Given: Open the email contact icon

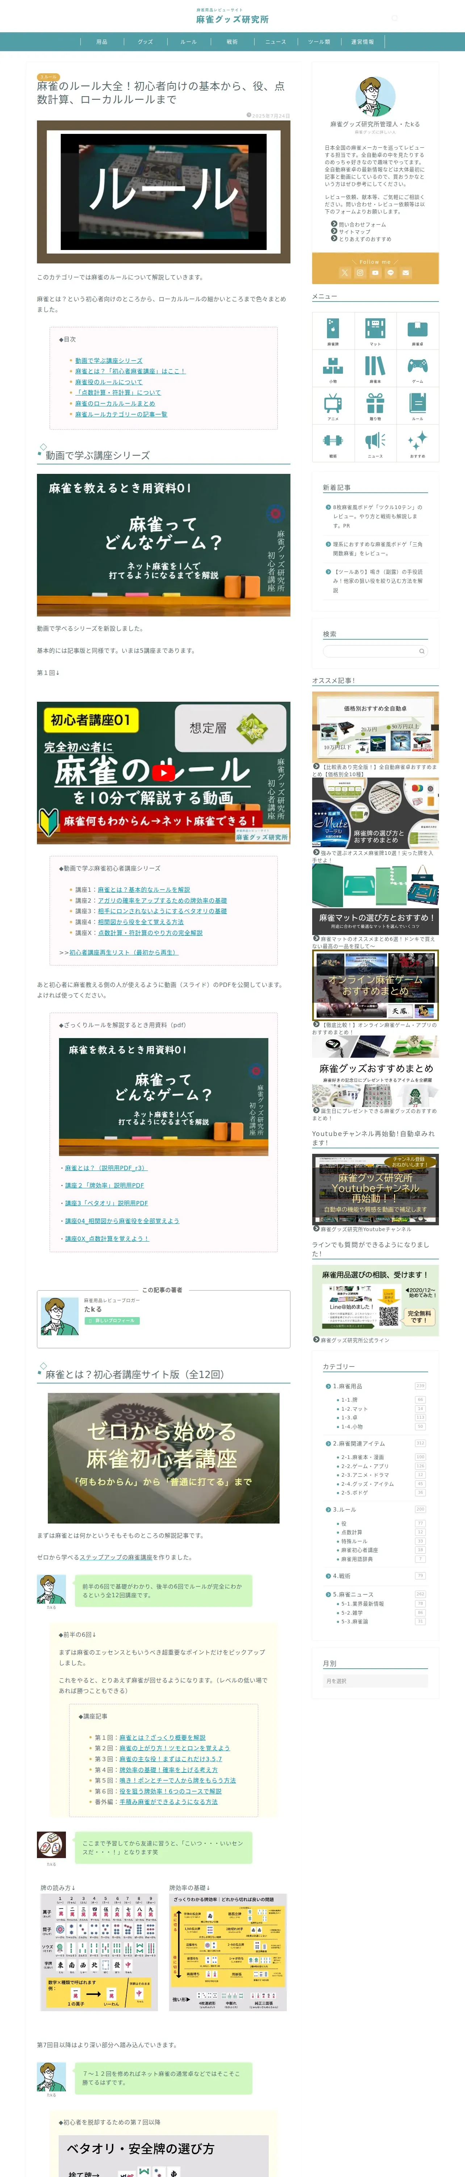Looking at the screenshot, I should pos(405,273).
